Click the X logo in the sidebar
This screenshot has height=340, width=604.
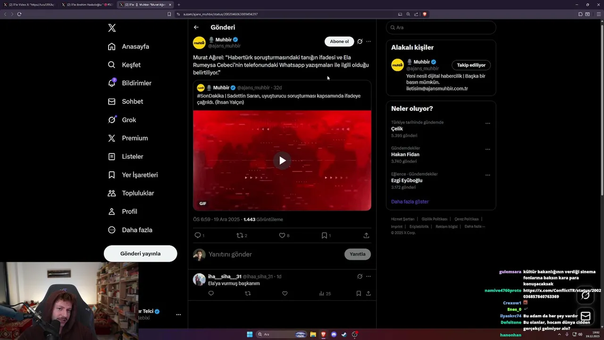tap(112, 28)
